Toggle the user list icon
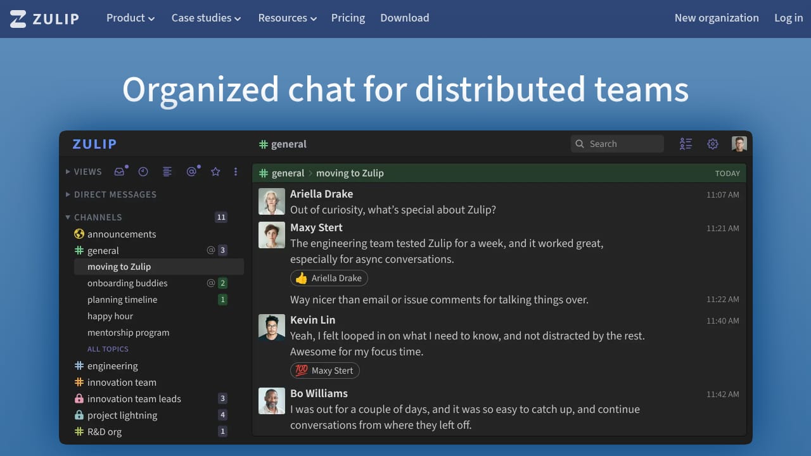 pos(686,144)
